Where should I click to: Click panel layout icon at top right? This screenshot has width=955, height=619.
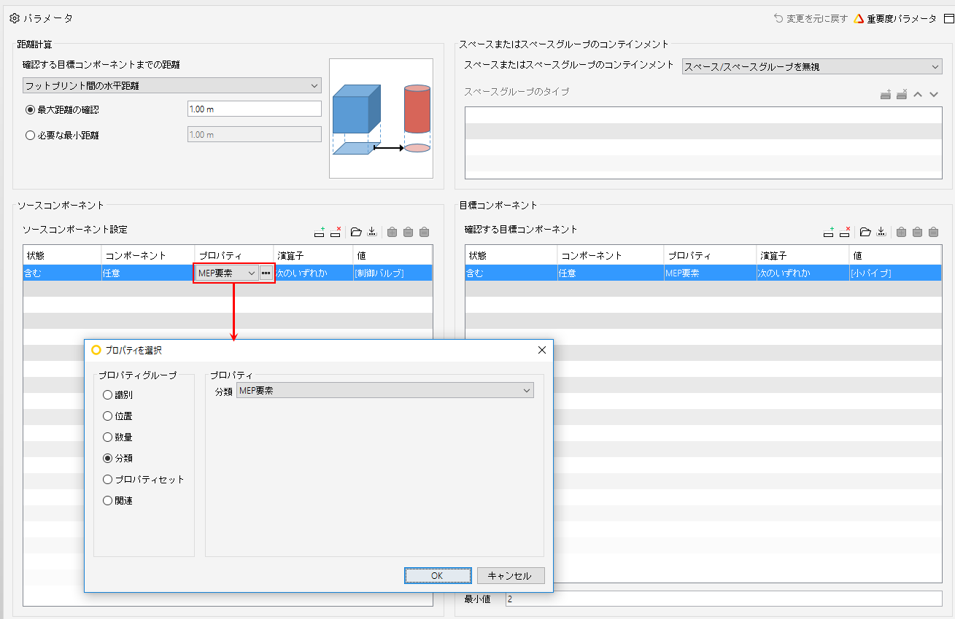[x=949, y=18]
